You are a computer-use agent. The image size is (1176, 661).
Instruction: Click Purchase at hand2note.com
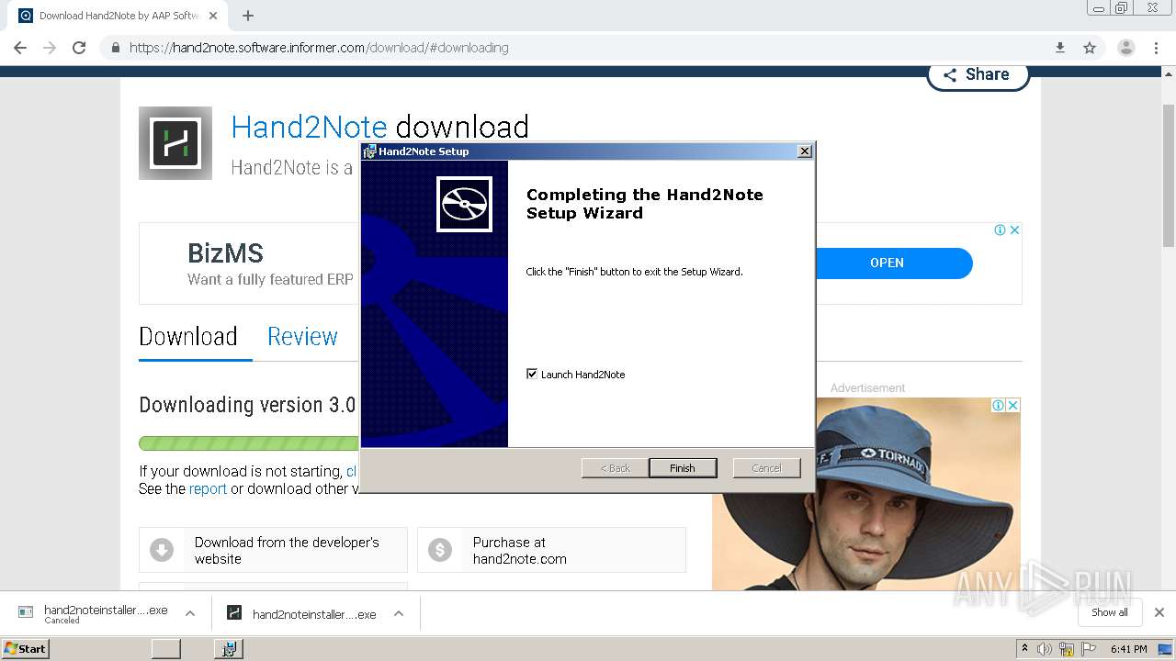tap(551, 551)
